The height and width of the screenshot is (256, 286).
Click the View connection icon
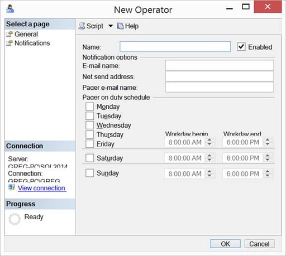pos(12,187)
